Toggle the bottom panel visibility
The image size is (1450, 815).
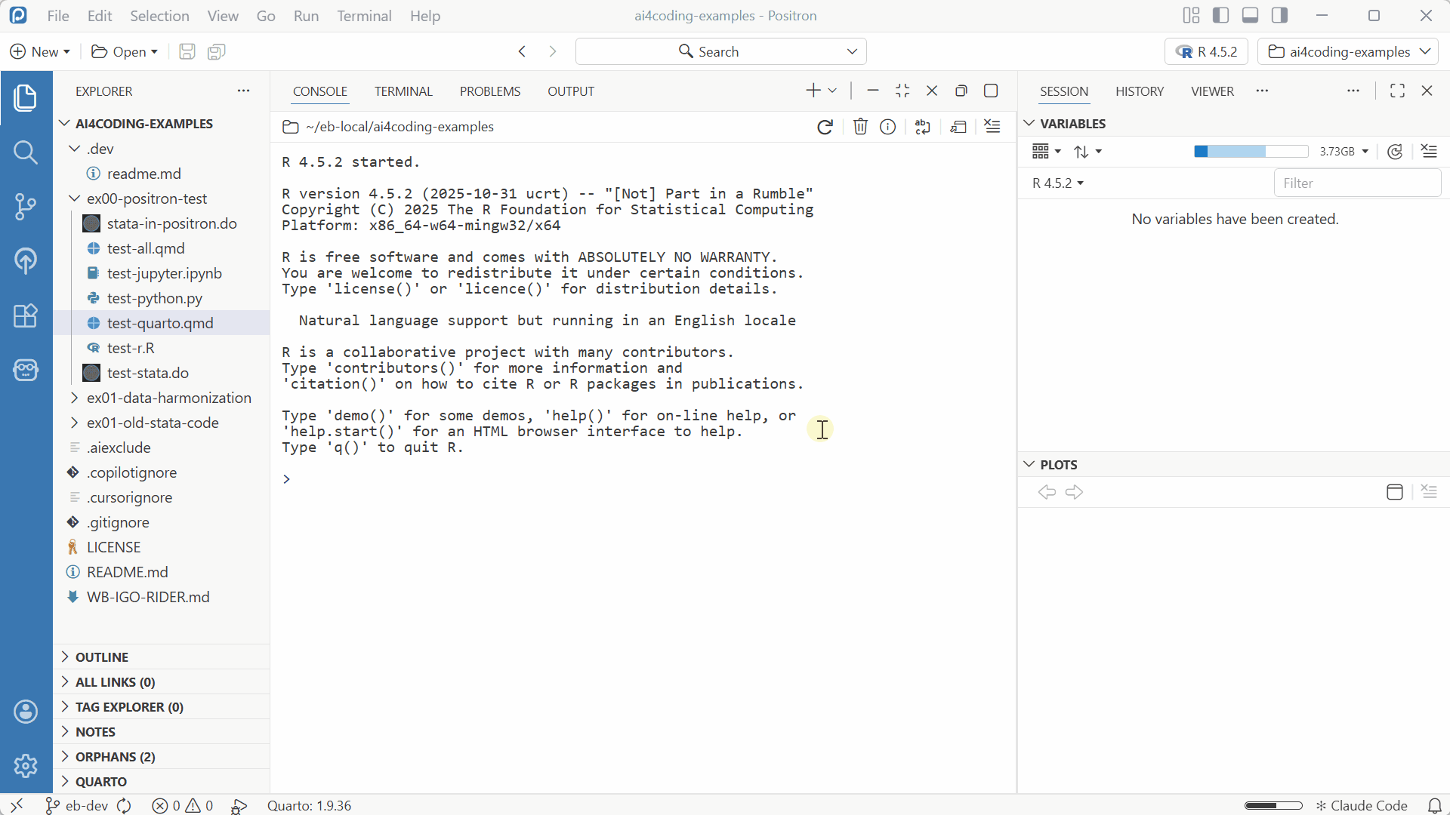(x=1250, y=15)
